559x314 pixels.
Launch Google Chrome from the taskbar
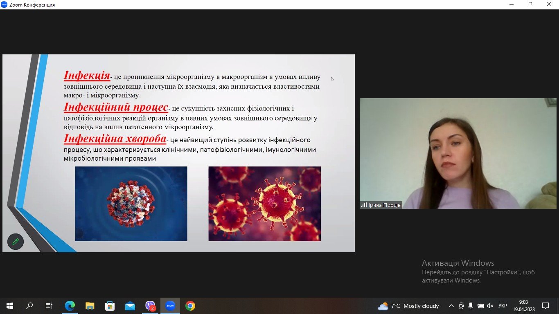tap(190, 306)
